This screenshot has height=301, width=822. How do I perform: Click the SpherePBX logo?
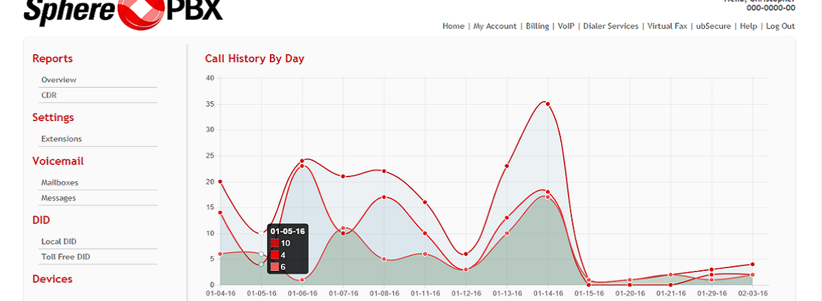click(123, 12)
